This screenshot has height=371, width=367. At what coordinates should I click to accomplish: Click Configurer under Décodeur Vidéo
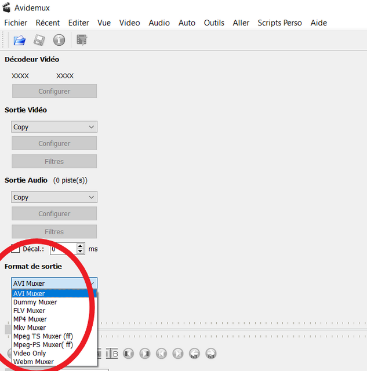[x=54, y=91]
